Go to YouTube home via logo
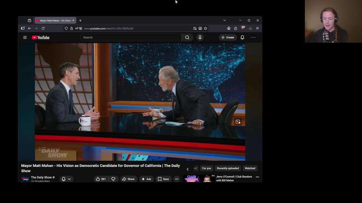 [40, 37]
